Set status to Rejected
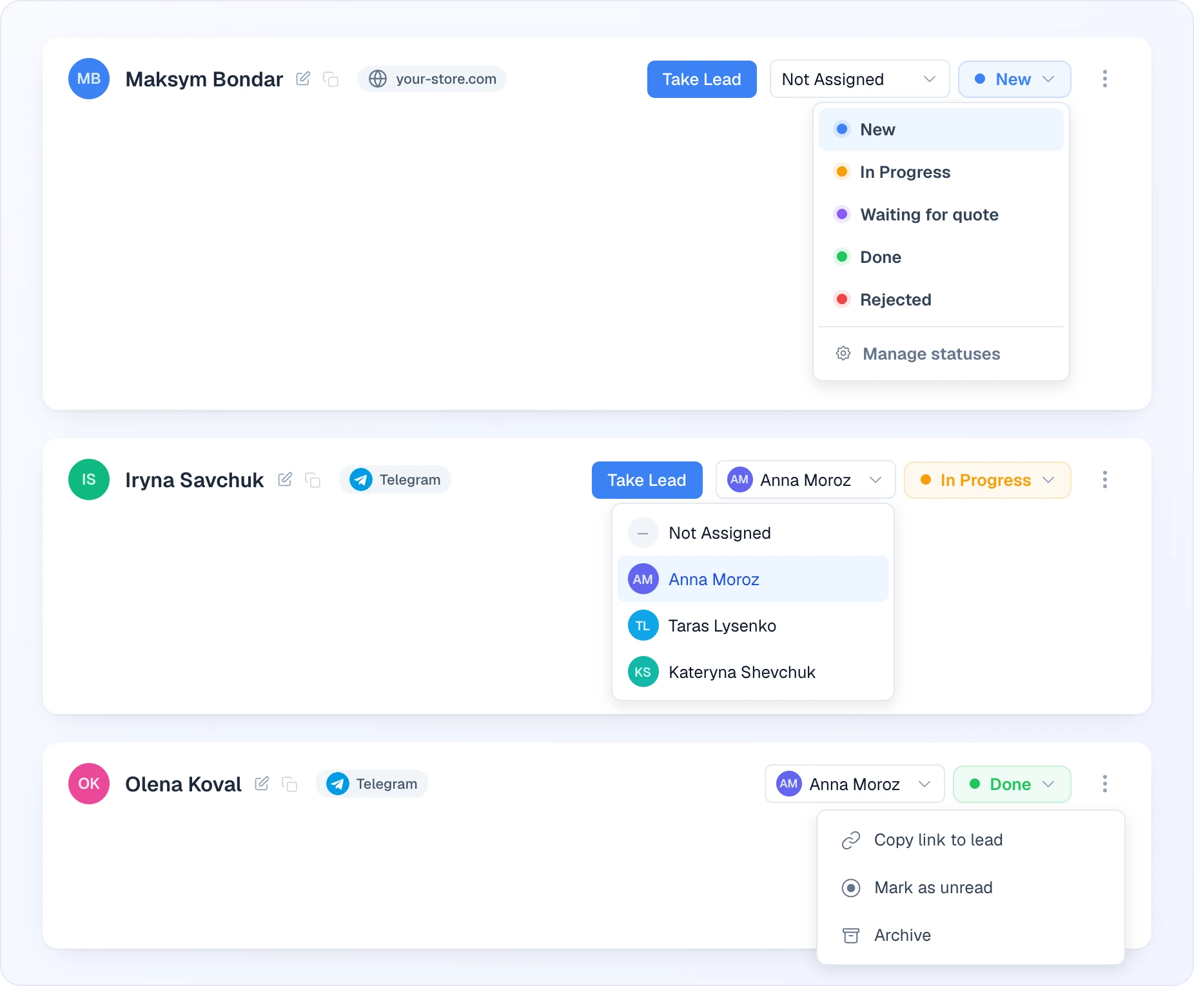This screenshot has width=1194, height=986. pyautogui.click(x=941, y=300)
